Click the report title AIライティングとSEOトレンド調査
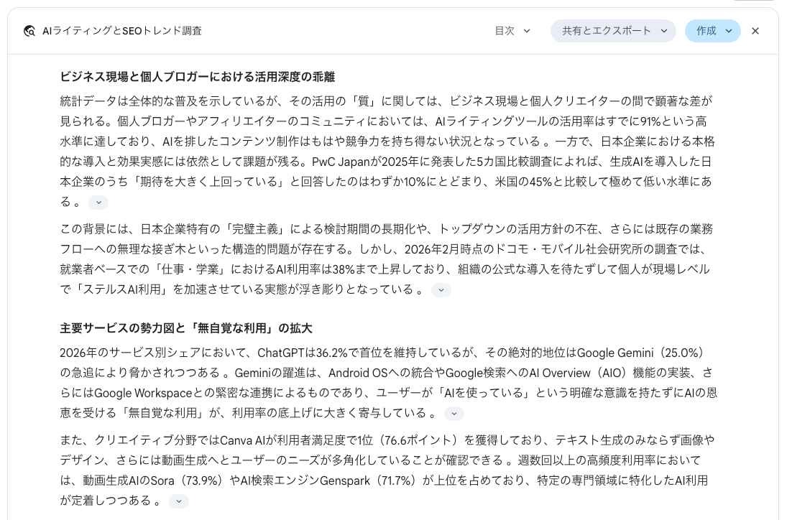 coord(122,31)
